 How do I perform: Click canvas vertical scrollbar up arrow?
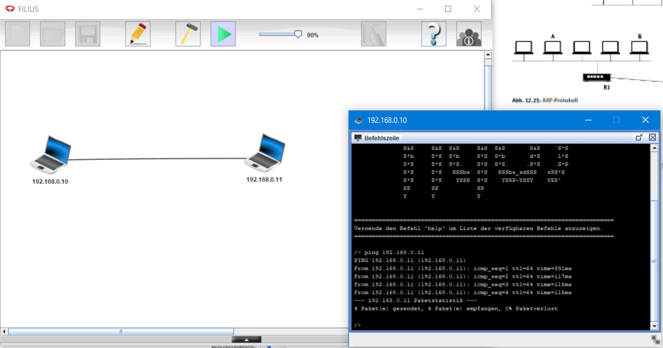point(488,55)
